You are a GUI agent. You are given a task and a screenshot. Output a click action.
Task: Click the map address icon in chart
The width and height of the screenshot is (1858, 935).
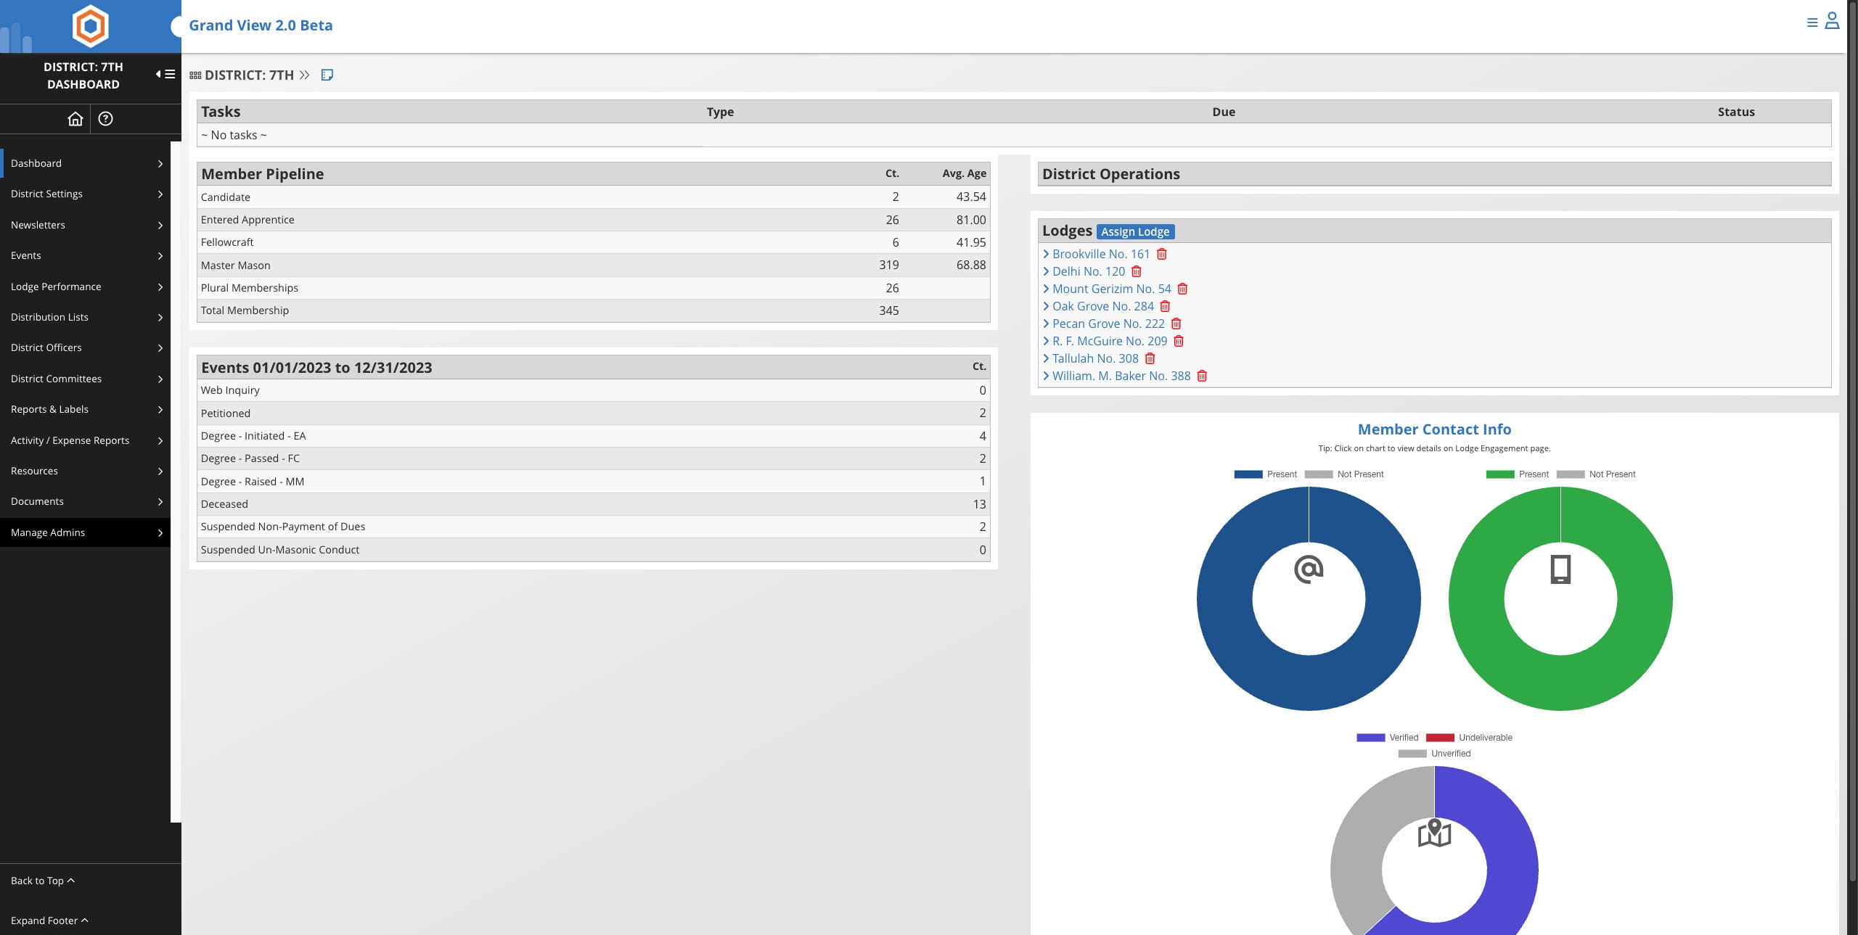pyautogui.click(x=1434, y=833)
